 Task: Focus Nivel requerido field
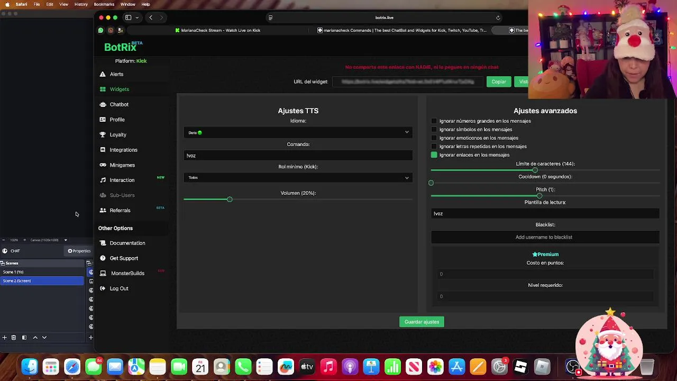[545, 296]
